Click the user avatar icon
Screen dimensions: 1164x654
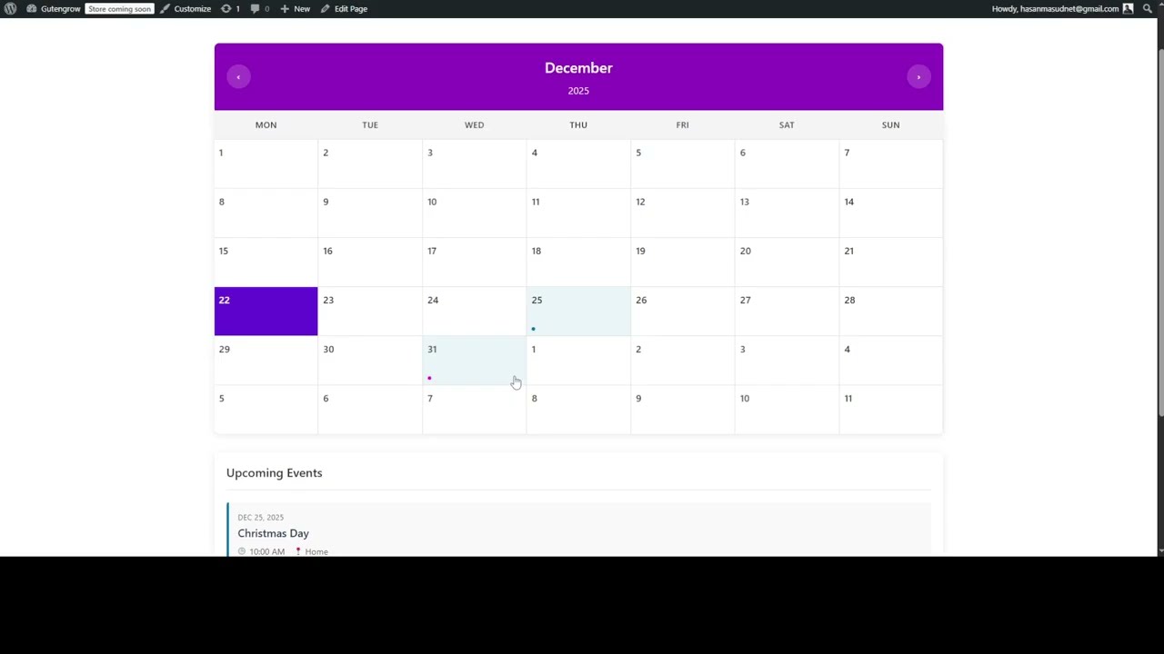click(x=1128, y=8)
